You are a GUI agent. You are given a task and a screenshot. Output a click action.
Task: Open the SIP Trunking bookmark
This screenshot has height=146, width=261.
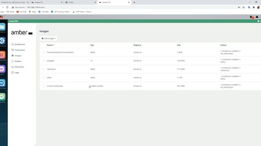coord(60,12)
